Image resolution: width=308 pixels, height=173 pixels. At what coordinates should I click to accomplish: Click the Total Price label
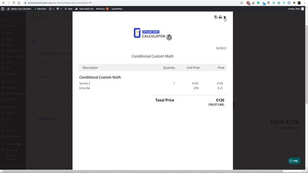click(165, 100)
